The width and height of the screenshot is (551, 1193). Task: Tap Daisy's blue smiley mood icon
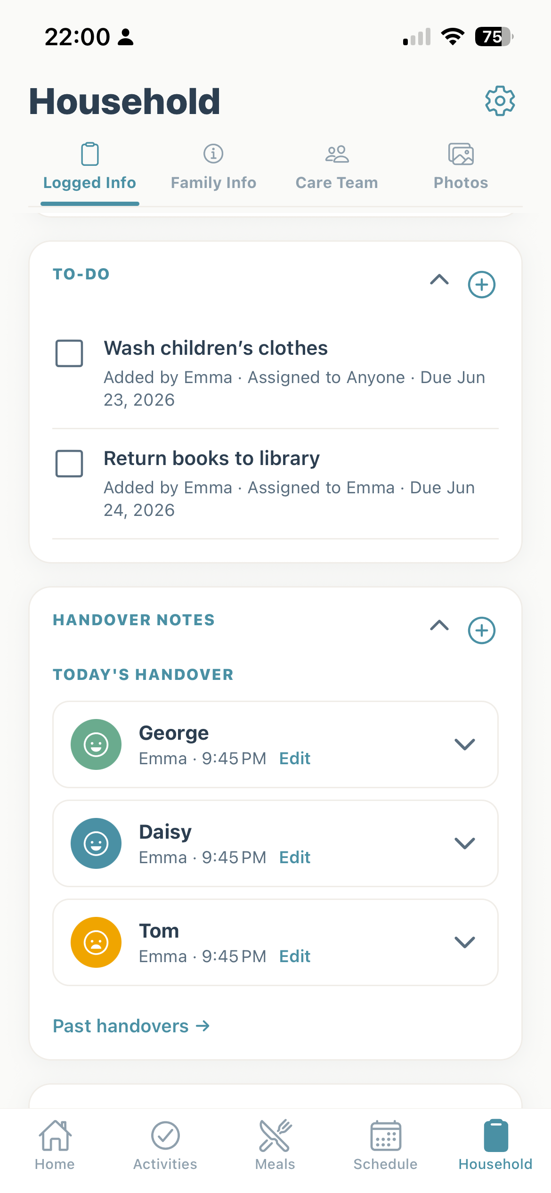(x=96, y=843)
